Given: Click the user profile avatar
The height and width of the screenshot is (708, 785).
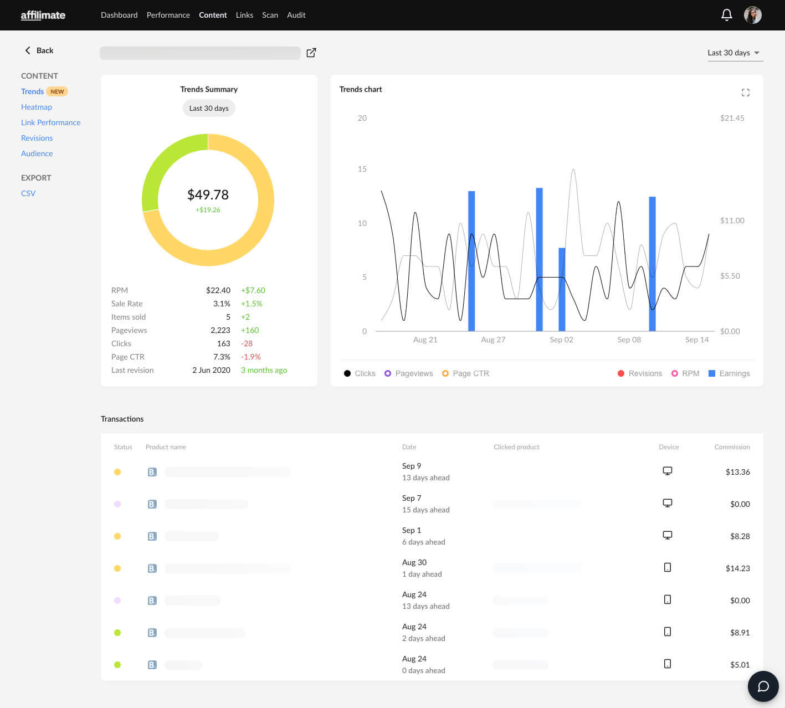Looking at the screenshot, I should click(752, 15).
